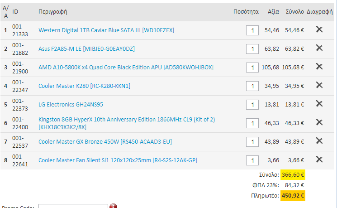
Task: Click the Περιγραφή column header
Action: [x=53, y=12]
